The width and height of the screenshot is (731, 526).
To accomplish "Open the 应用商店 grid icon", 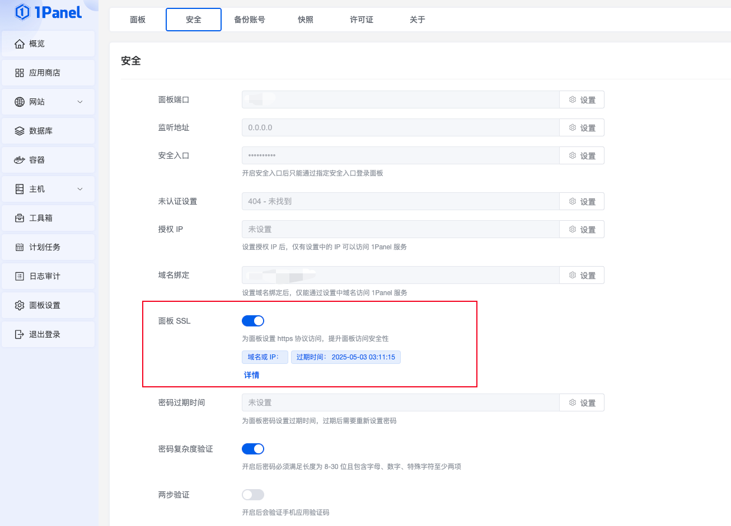I will (20, 73).
